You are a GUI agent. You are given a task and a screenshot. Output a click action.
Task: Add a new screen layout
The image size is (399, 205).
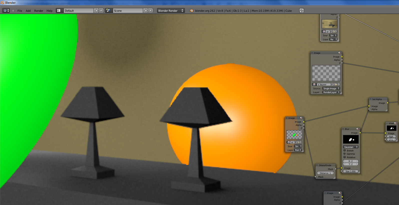(97, 11)
